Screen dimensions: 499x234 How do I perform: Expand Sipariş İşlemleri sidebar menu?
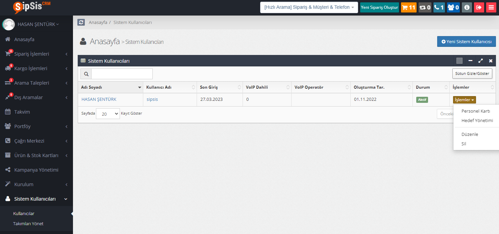(36, 54)
